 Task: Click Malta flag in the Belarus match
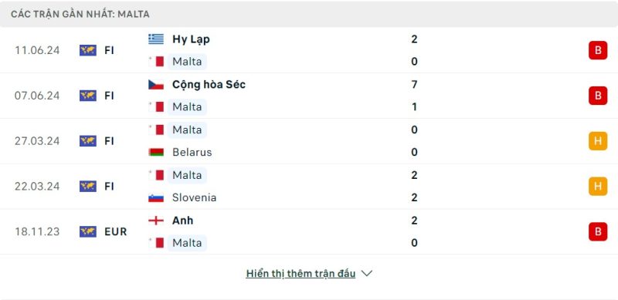156,130
